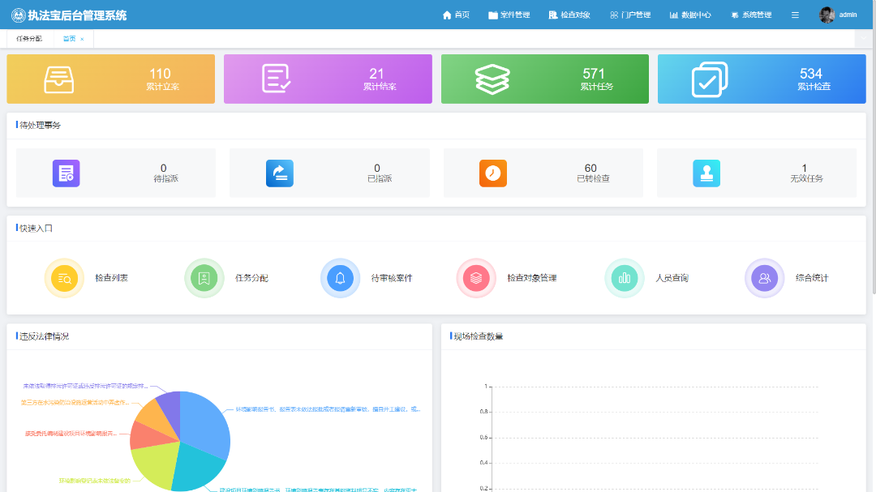Click the 无效任务 cyan stamp icon

pyautogui.click(x=706, y=173)
